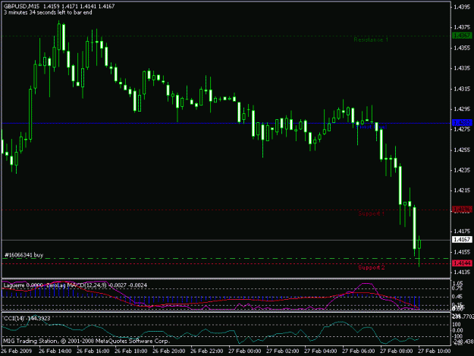
Task: Click the '27 Feb 04:00' time label
Action: (321, 351)
